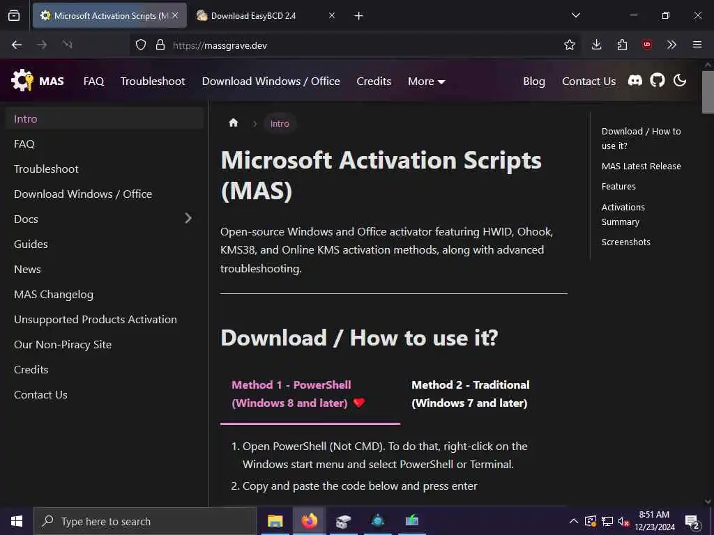The image size is (714, 535).
Task: Click the Intro breadcrumb label
Action: tap(280, 123)
